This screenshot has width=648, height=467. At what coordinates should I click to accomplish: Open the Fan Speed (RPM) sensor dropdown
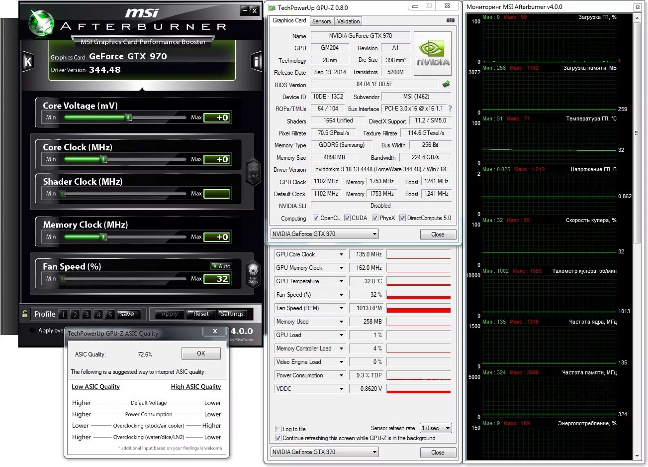tap(341, 308)
